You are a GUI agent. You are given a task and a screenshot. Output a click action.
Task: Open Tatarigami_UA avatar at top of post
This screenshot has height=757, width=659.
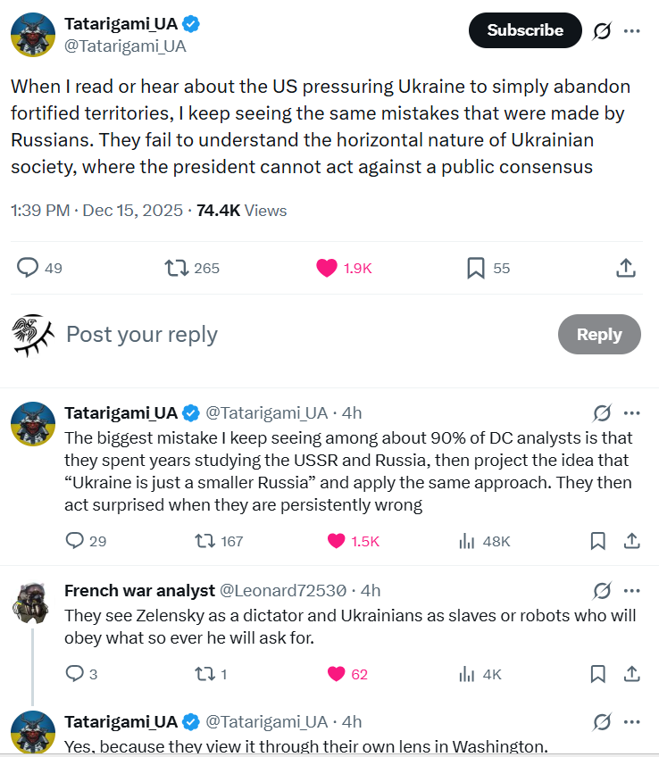point(34,36)
